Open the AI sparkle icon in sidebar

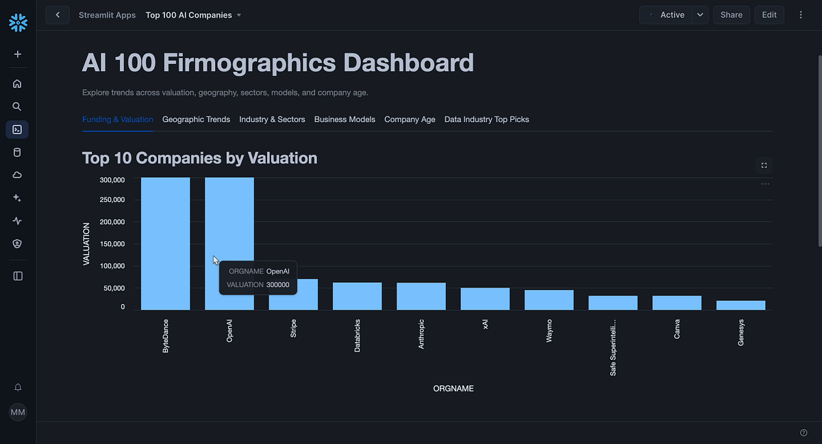click(18, 198)
